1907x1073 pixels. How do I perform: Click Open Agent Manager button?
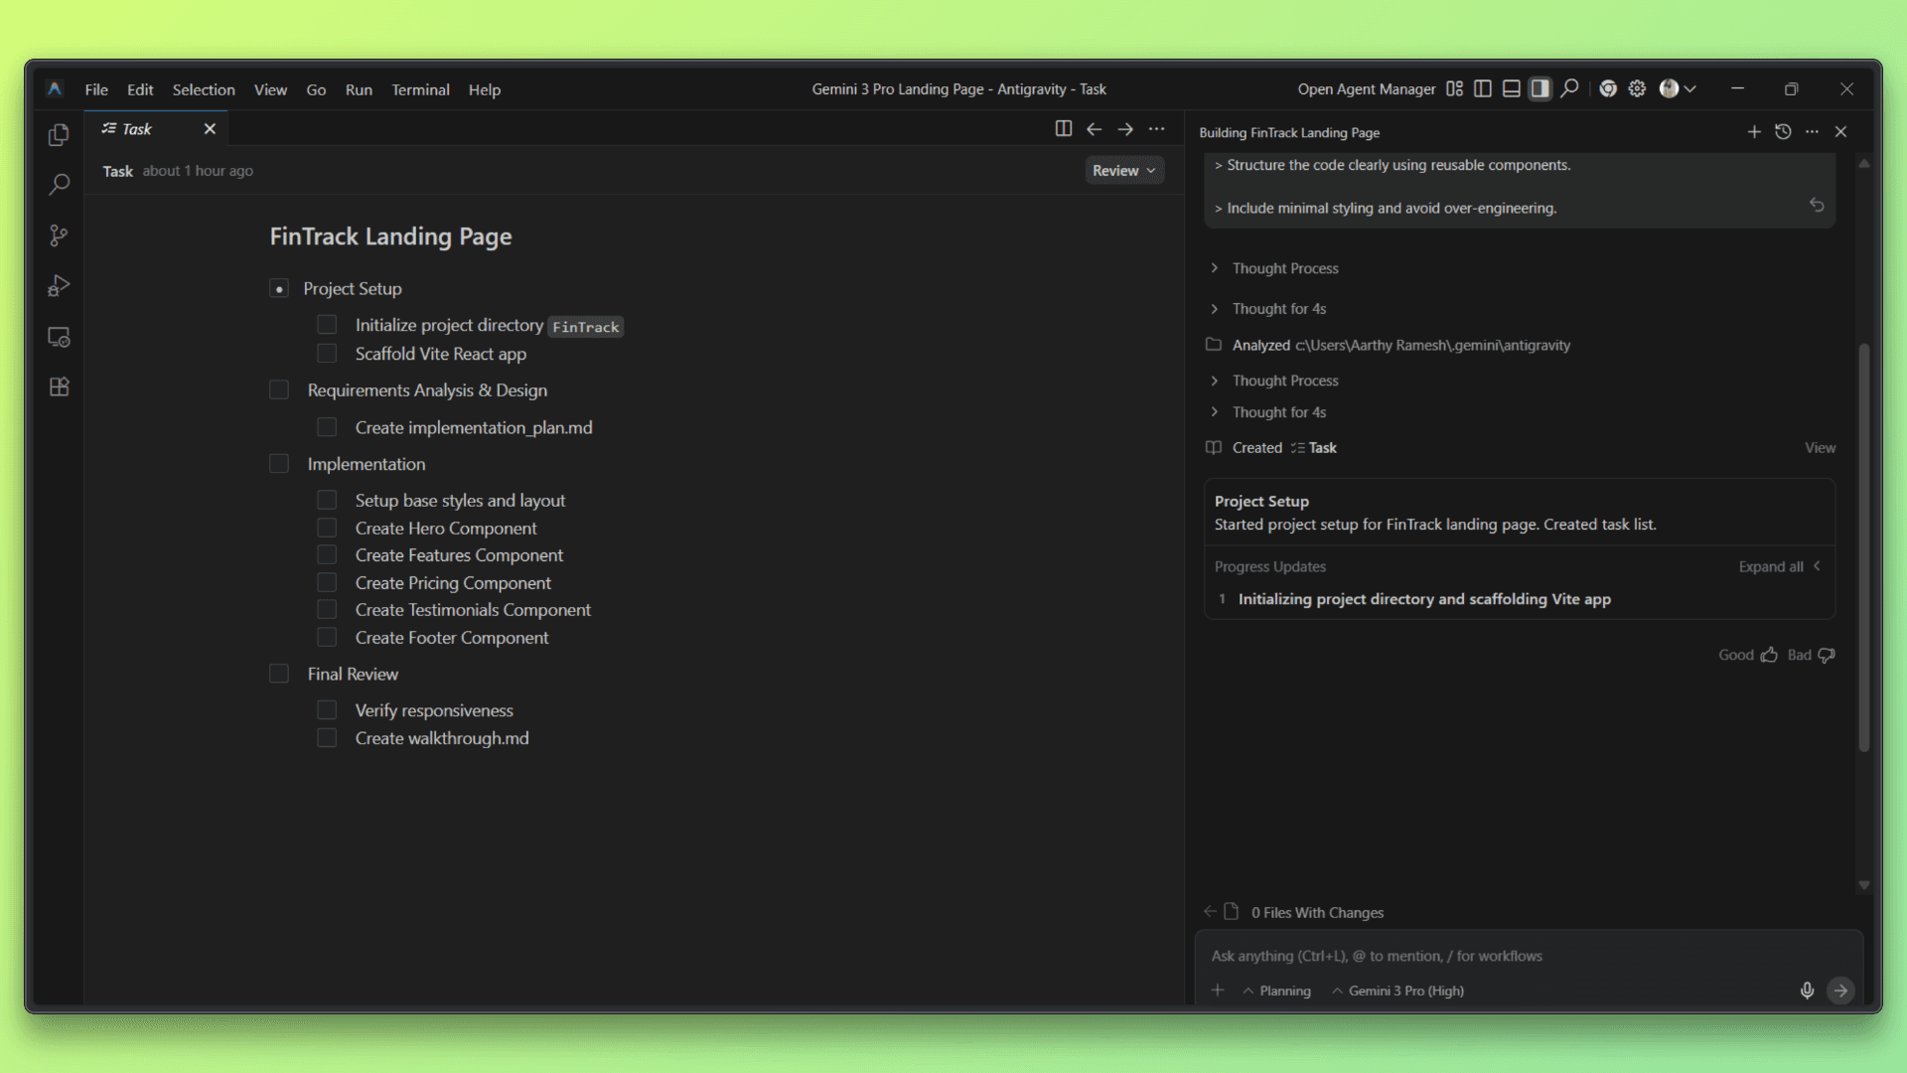[1366, 89]
